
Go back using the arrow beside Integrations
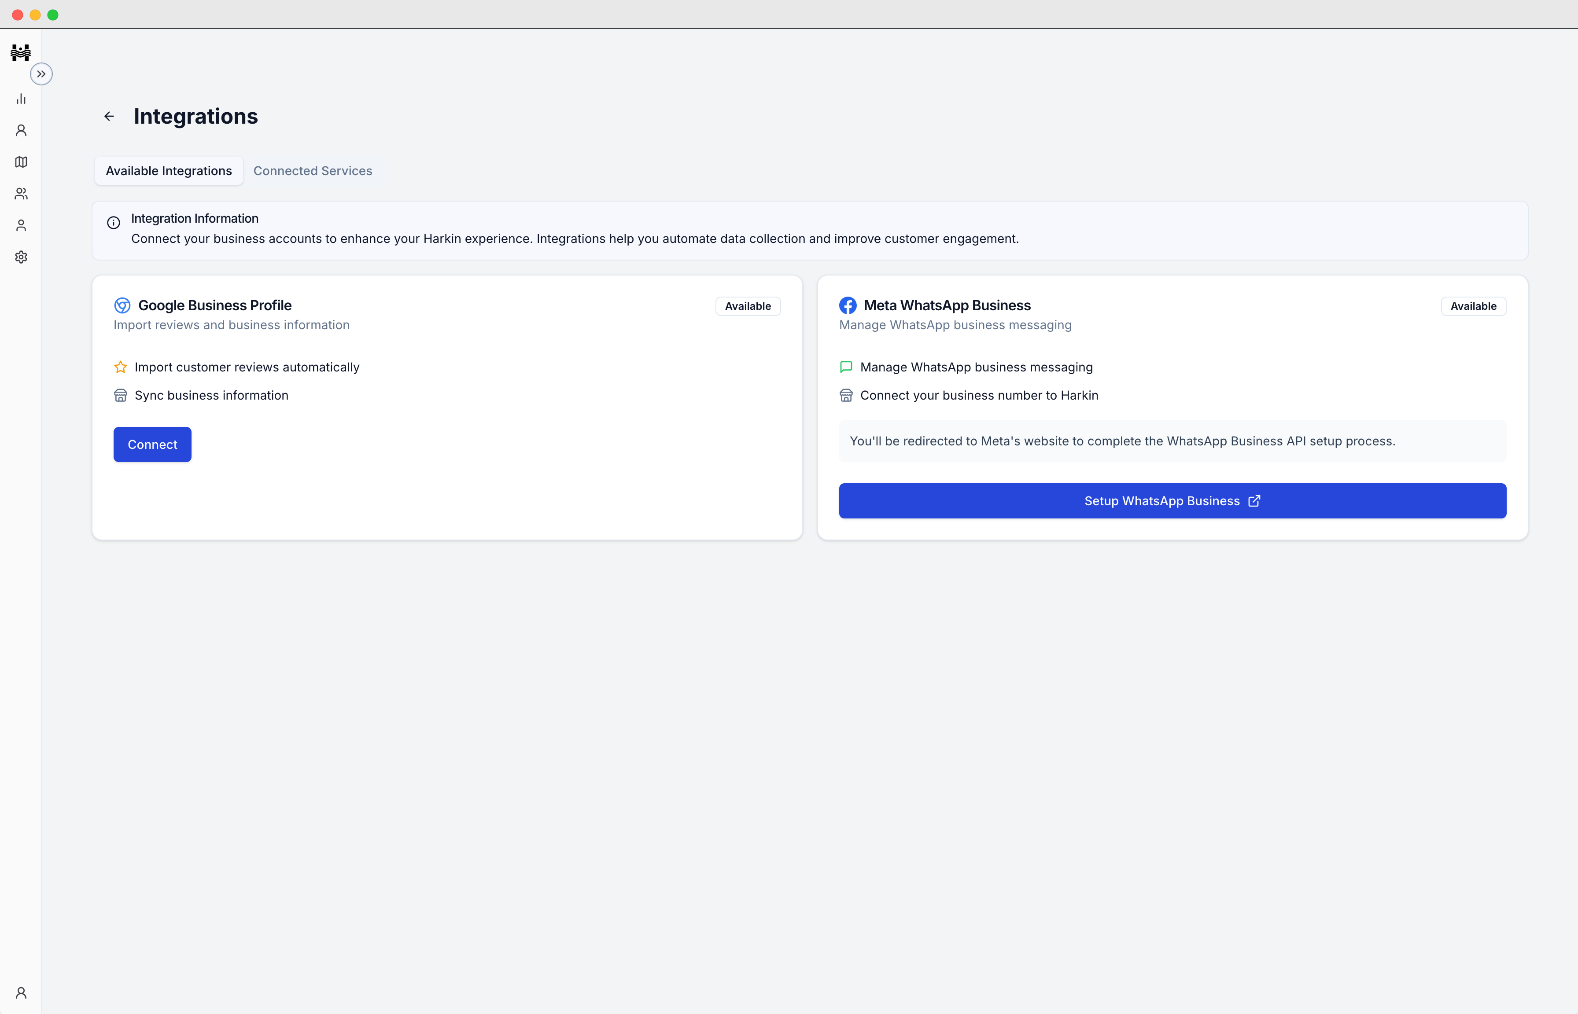point(109,117)
